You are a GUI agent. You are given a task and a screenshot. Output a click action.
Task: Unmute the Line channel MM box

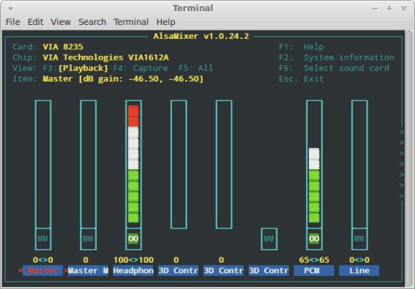coord(359,238)
